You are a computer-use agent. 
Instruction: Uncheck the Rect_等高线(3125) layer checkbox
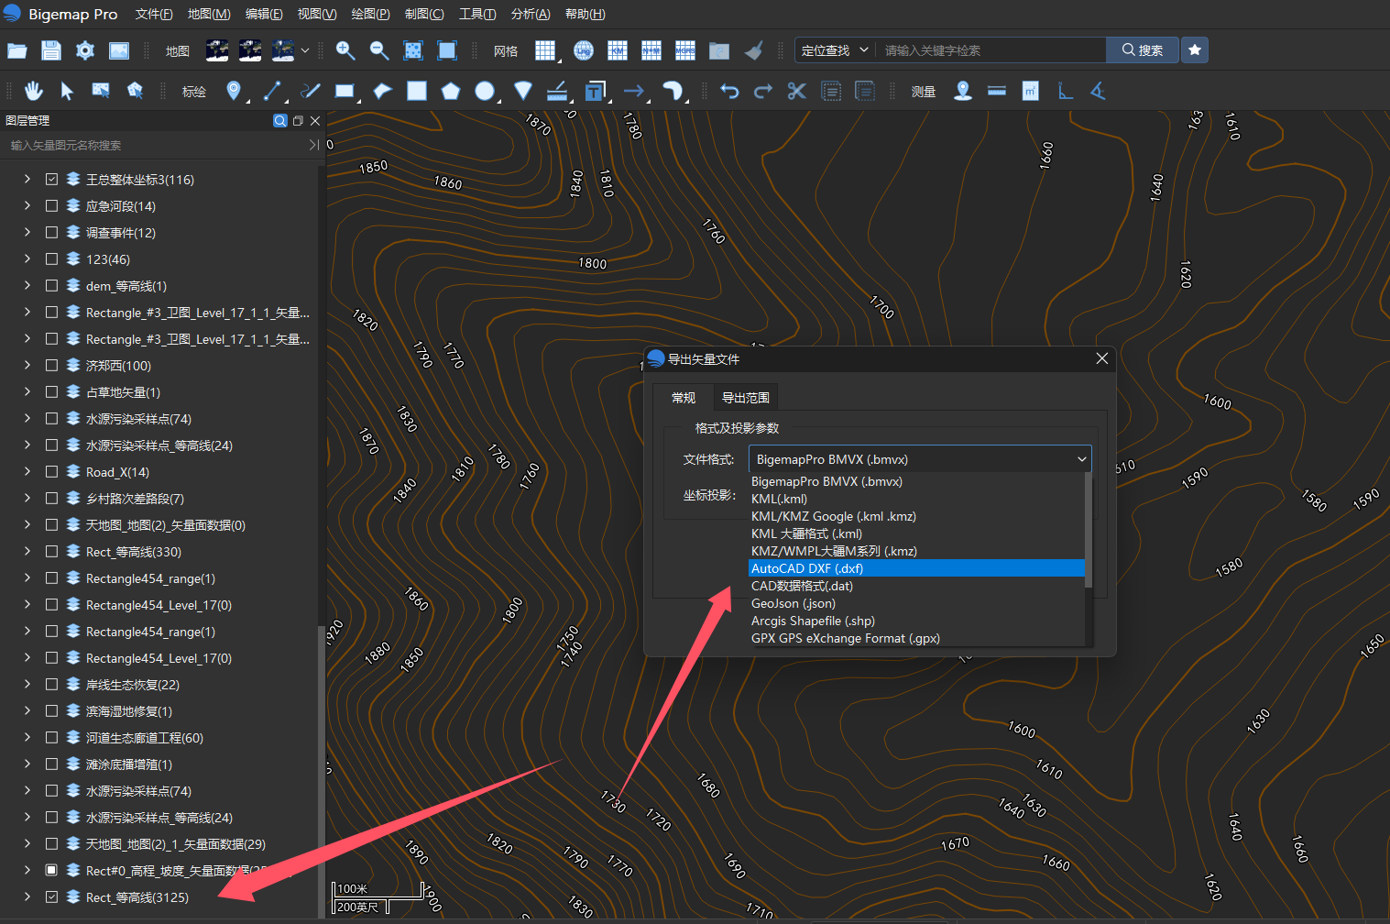[x=51, y=897]
